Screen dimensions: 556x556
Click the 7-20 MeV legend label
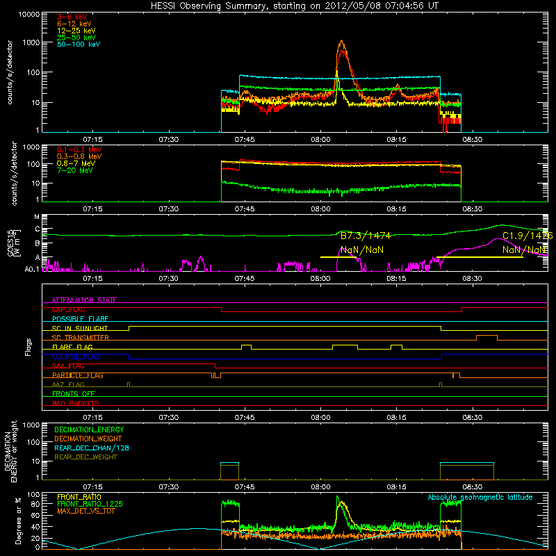point(74,170)
